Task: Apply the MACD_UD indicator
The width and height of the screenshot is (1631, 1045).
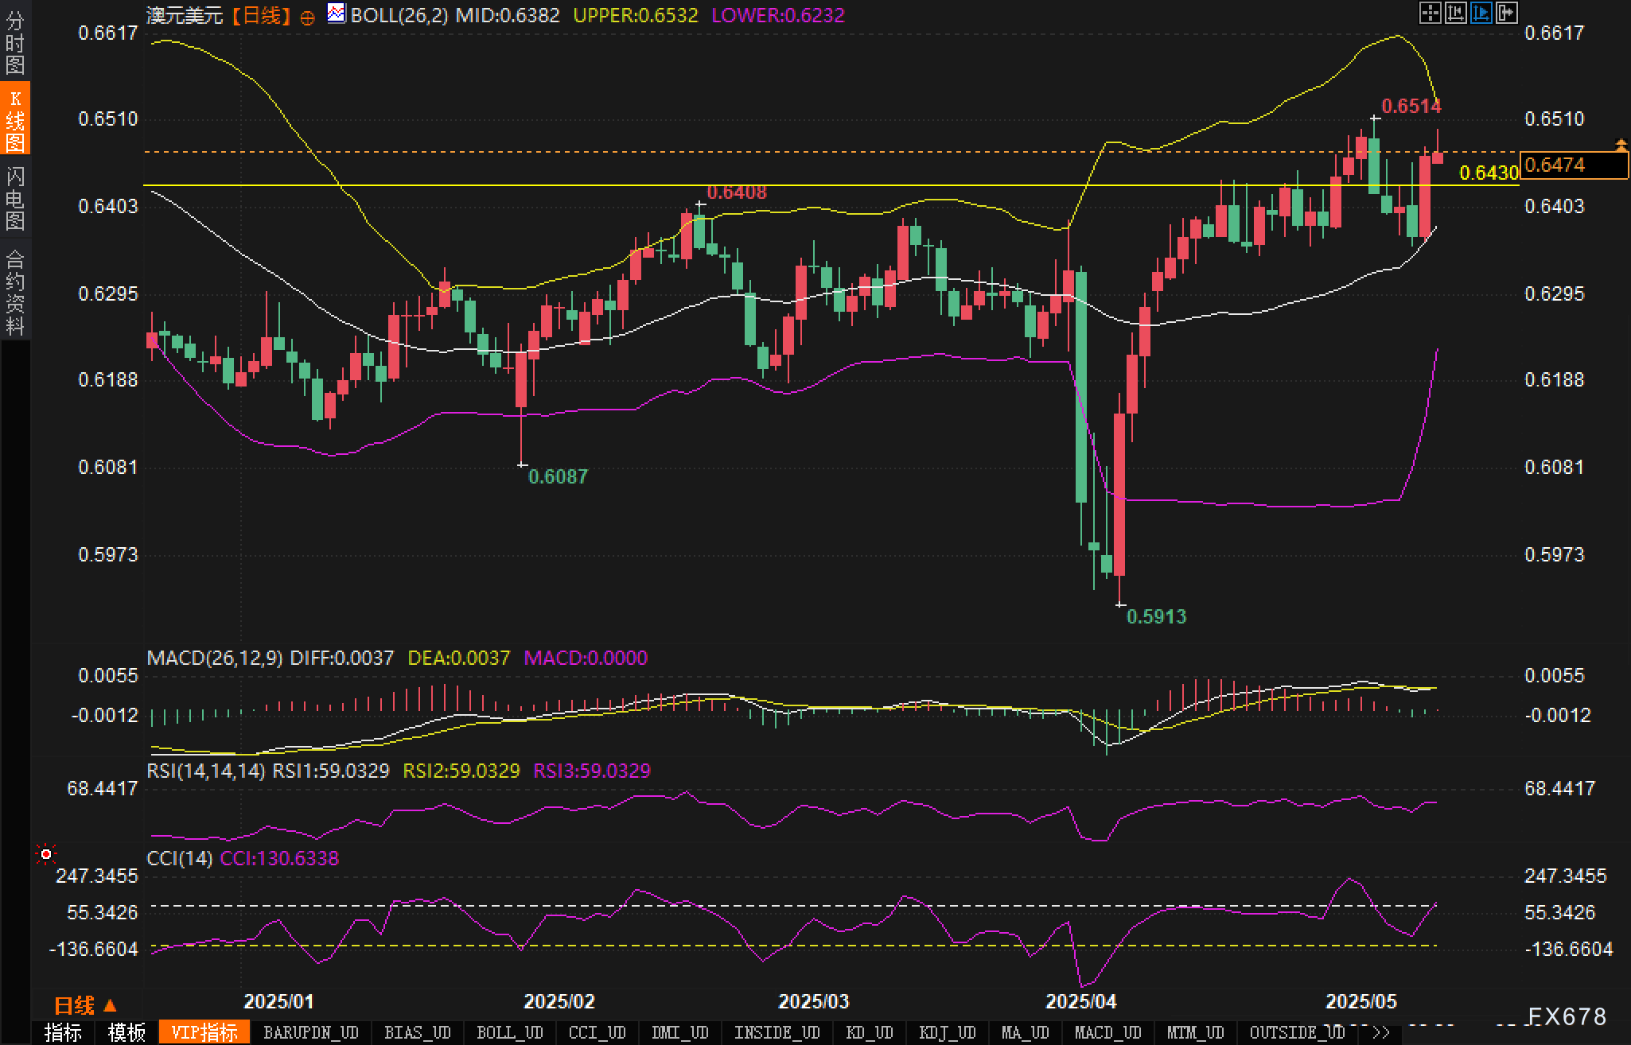Action: [1107, 1033]
